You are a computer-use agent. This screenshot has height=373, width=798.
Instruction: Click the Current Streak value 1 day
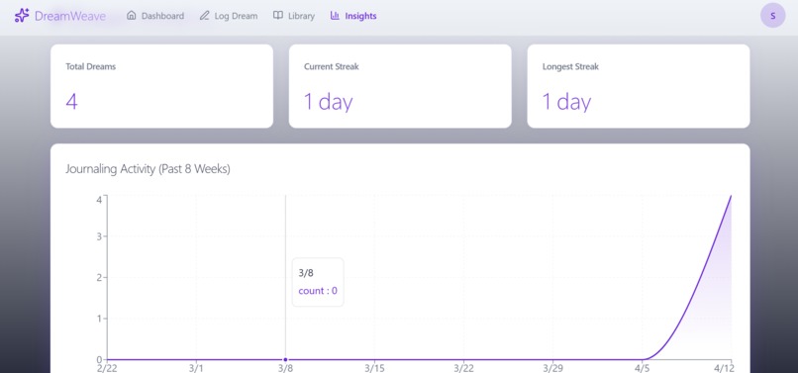(329, 102)
